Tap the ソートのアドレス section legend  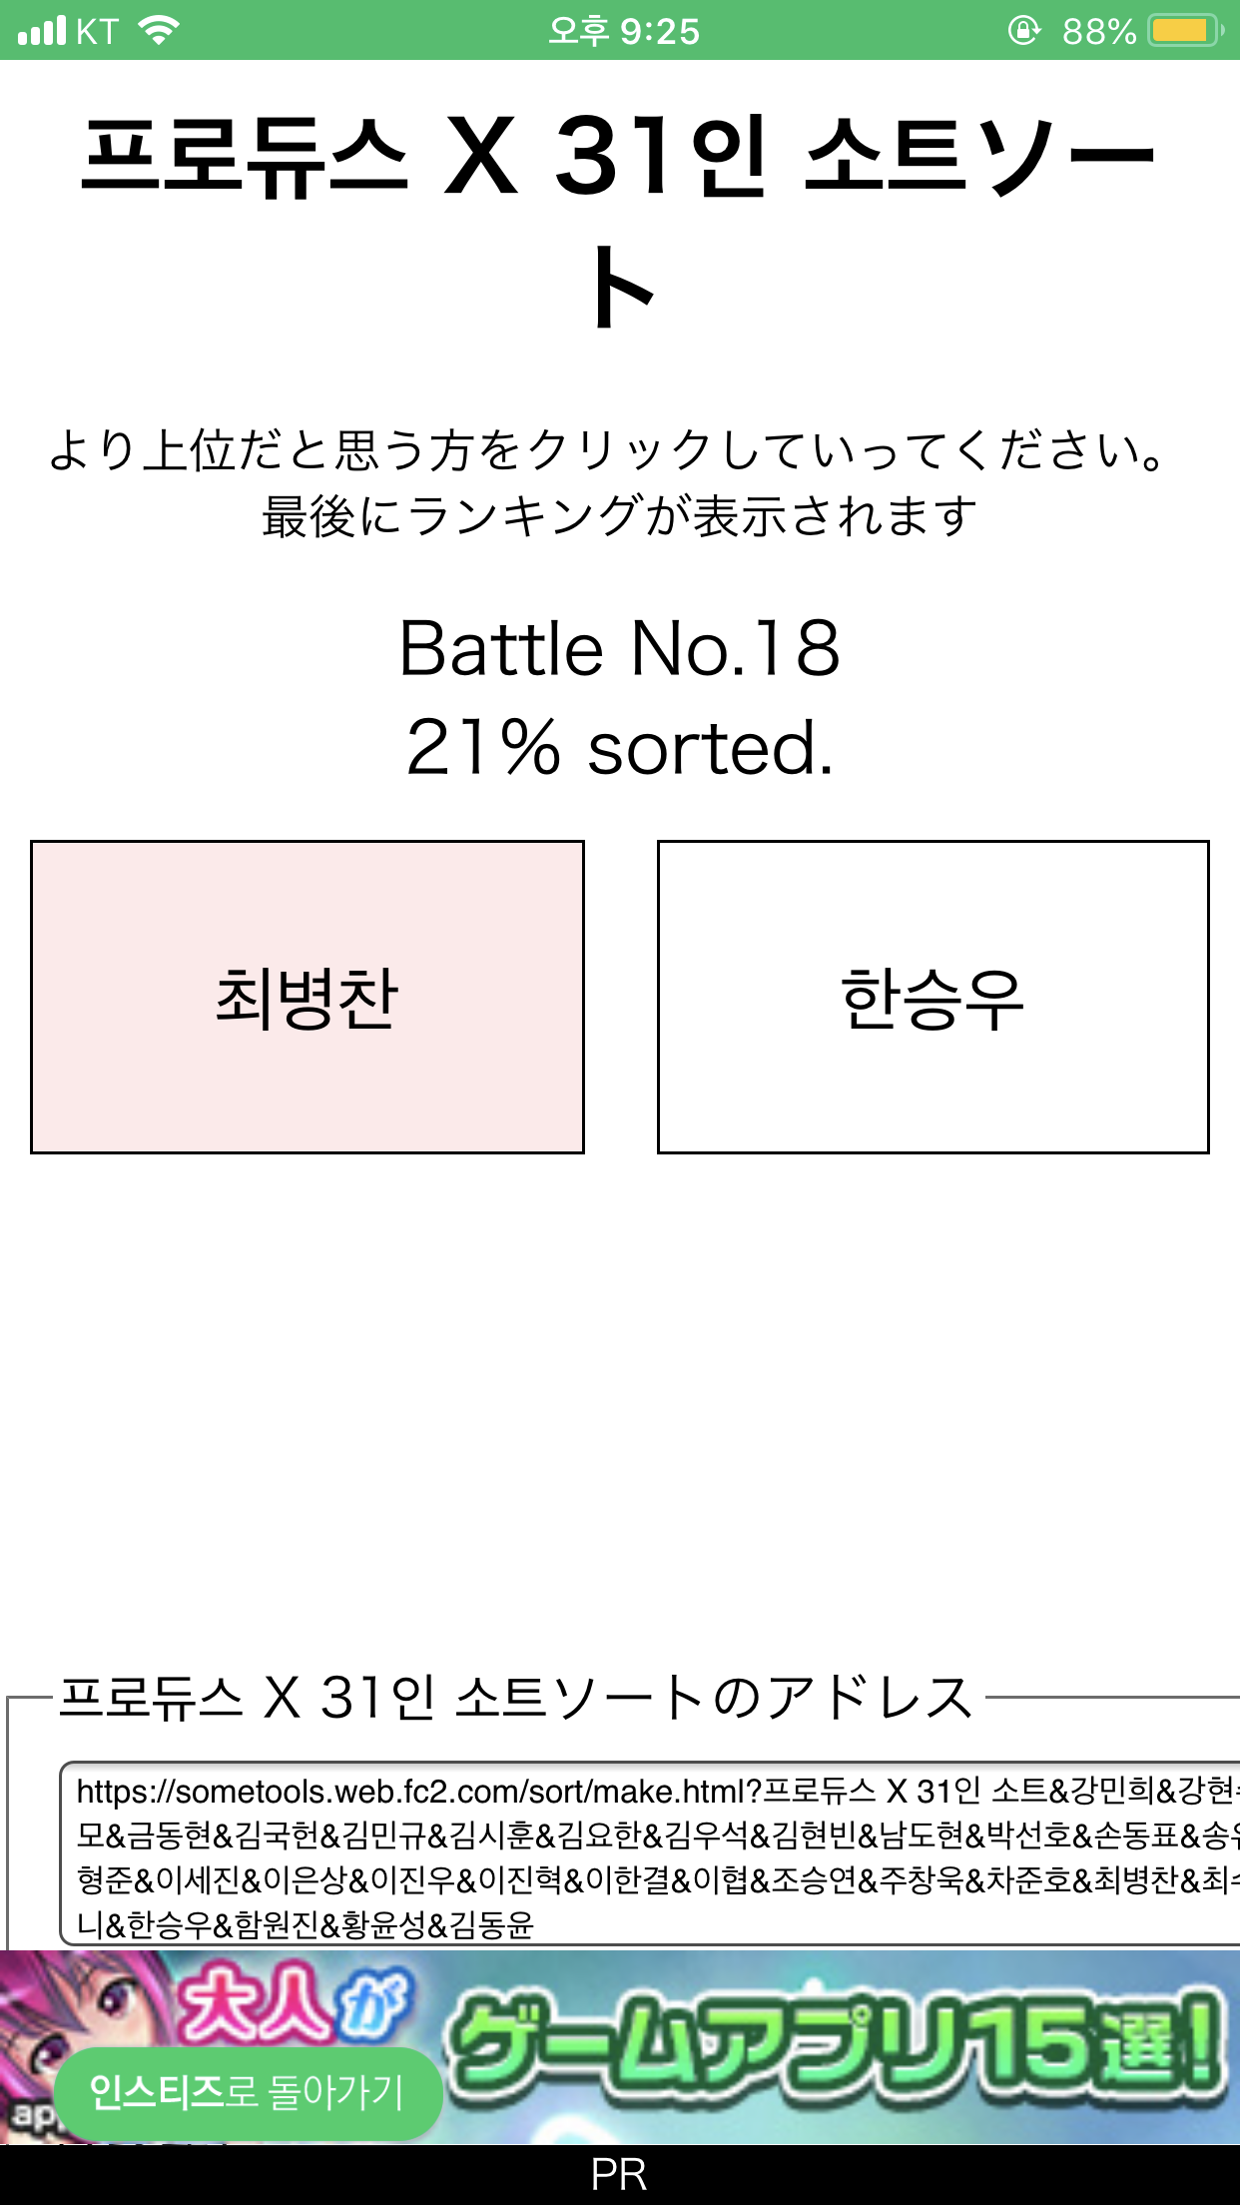coord(515,1697)
